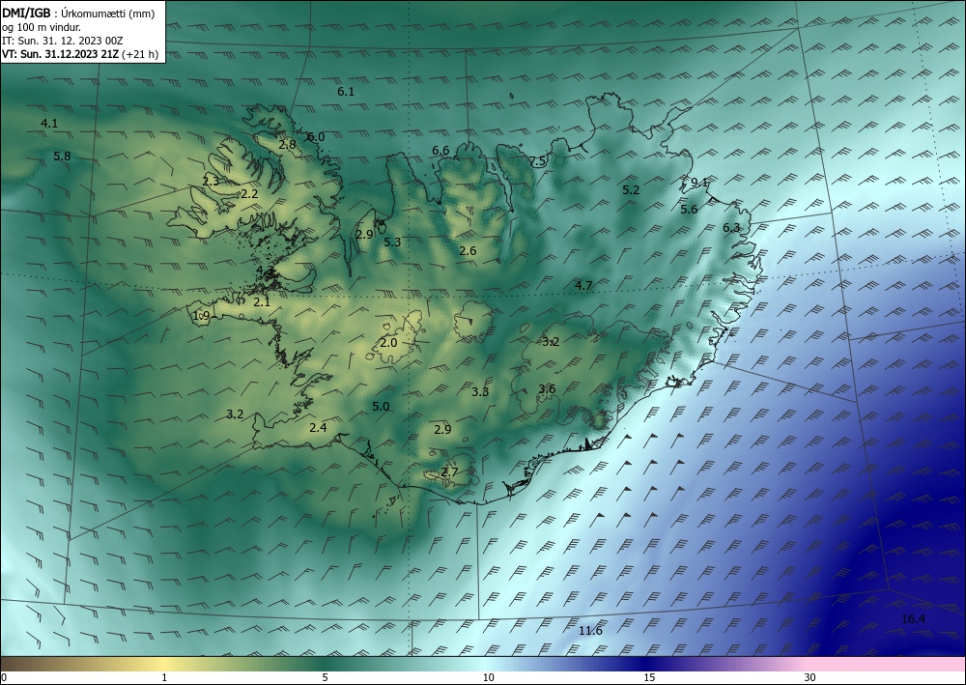Image resolution: width=966 pixels, height=685 pixels.
Task: Select the 16.4 value in the southeast corner
Action: click(x=913, y=619)
